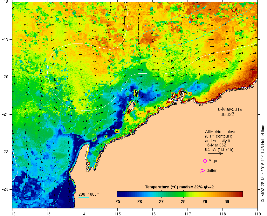Click the latitude axis label -20

click(5, 77)
